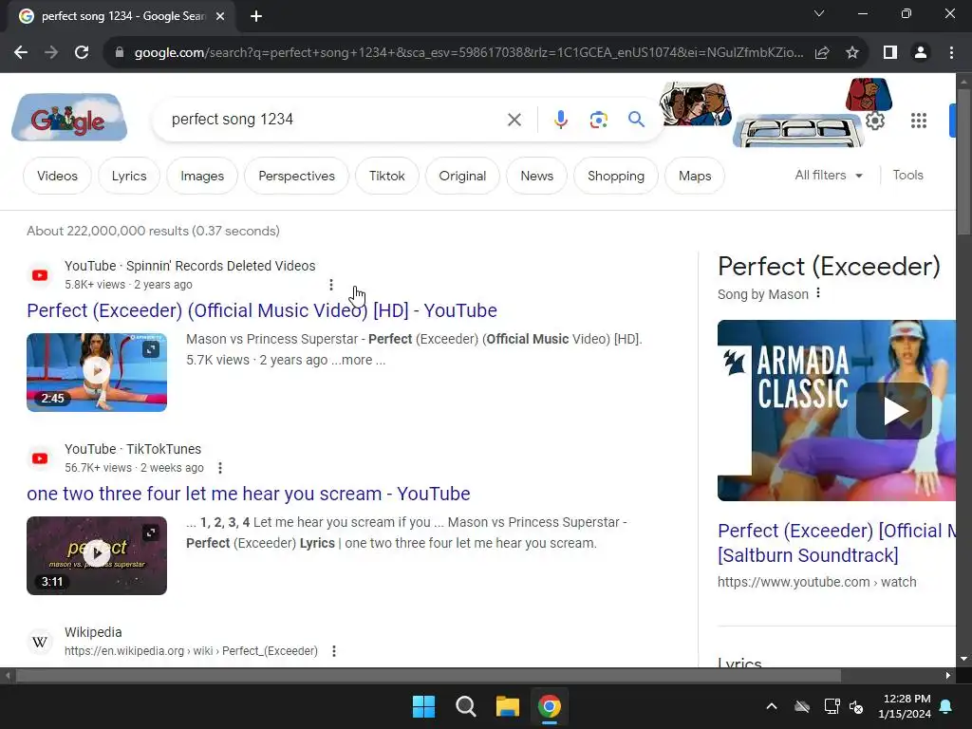The width and height of the screenshot is (972, 729).
Task: Open Perfect (Exceeder) Saltburn Soundtrack link
Action: (837, 543)
